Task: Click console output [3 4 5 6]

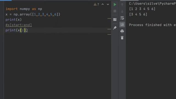Action: [x=138, y=14]
